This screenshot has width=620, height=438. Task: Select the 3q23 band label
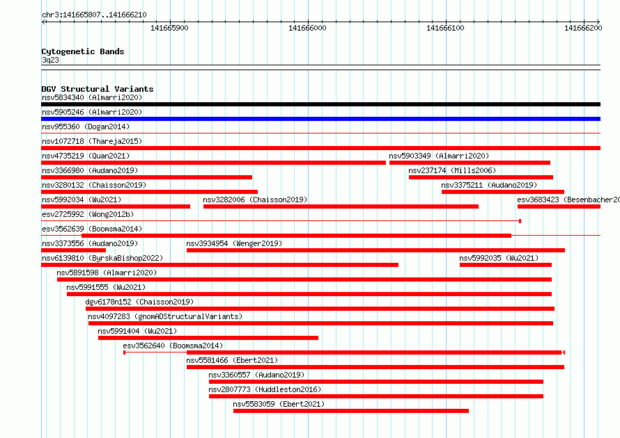(50, 60)
